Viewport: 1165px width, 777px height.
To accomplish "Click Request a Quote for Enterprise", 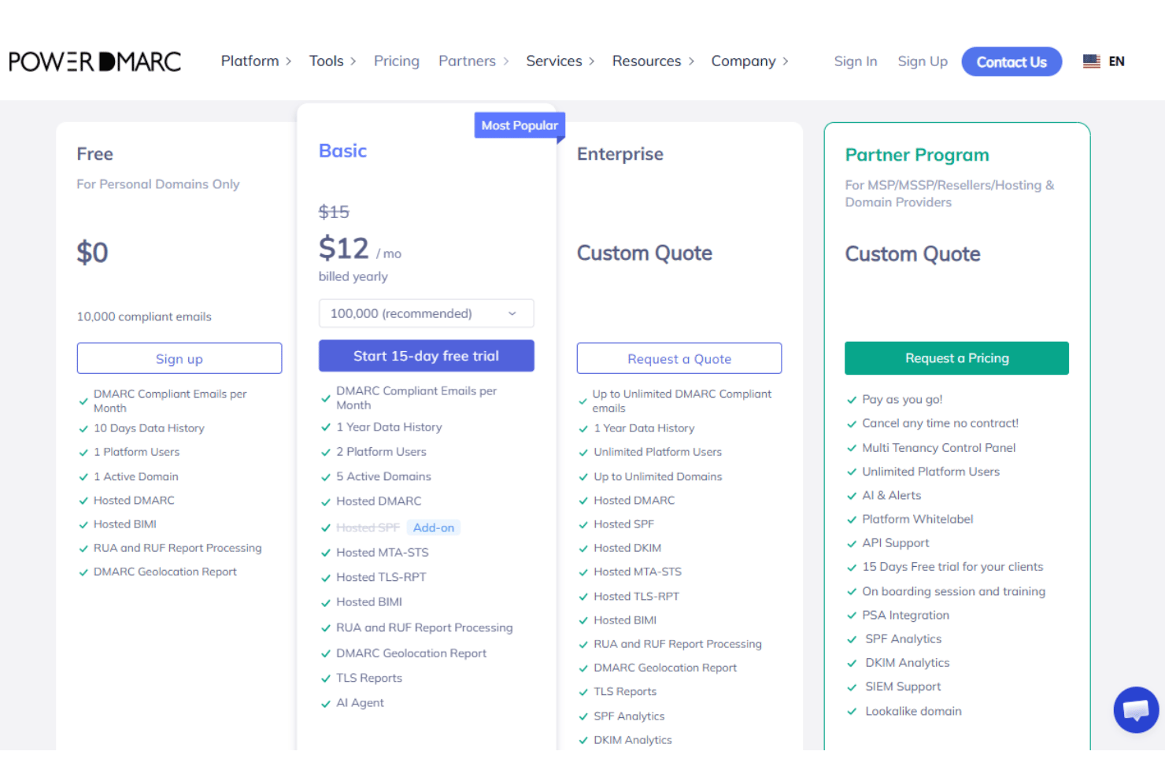I will 679,358.
